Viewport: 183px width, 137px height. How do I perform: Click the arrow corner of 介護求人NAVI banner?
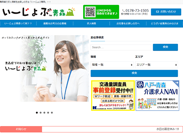pos(177,83)
